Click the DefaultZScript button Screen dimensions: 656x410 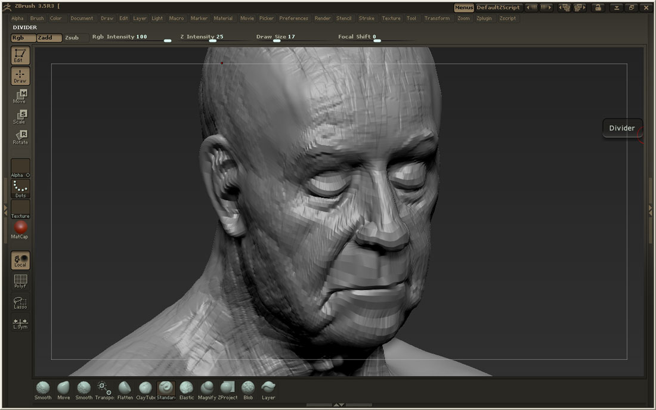pos(498,8)
